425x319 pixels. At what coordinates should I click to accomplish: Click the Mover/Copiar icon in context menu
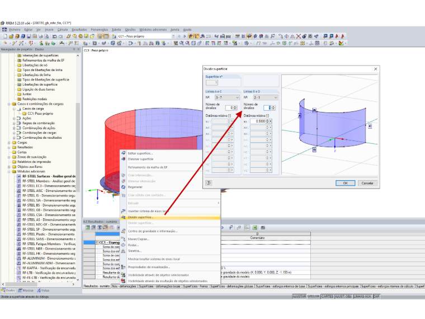[x=124, y=239]
